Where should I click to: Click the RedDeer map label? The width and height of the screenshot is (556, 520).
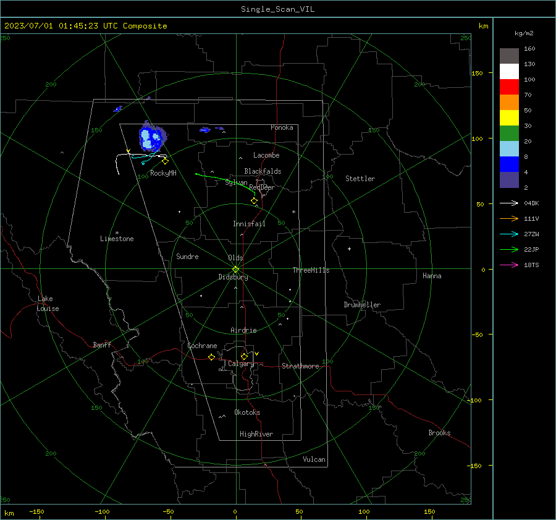tap(262, 187)
